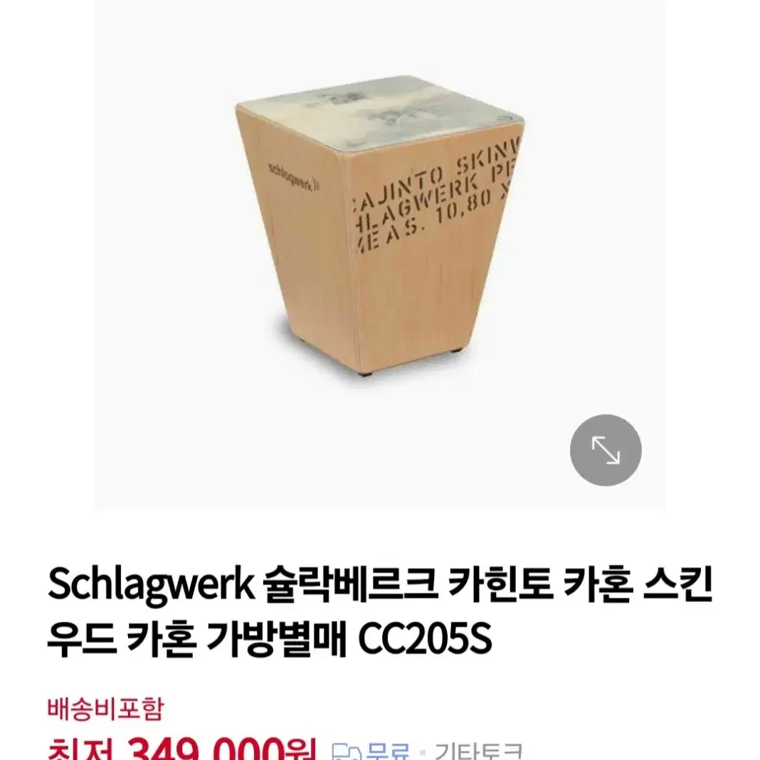760x760 pixels.
Task: Click the word Schlagwerk in the title
Action: click(151, 586)
